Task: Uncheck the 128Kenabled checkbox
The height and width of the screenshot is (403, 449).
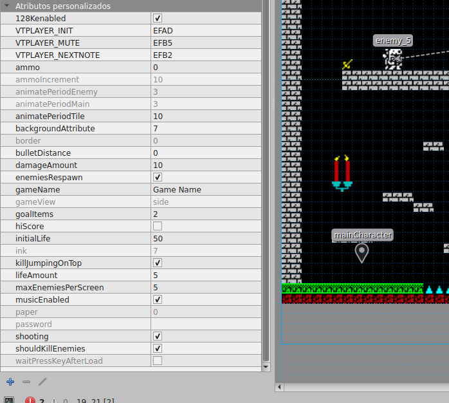Action: [x=158, y=18]
